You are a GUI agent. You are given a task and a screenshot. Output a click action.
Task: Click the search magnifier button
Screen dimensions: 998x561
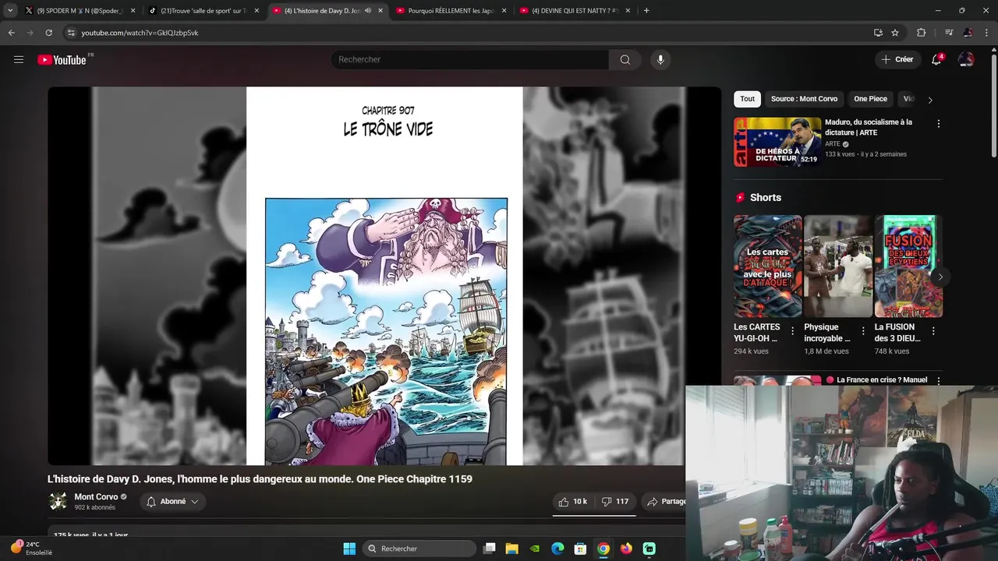click(625, 59)
